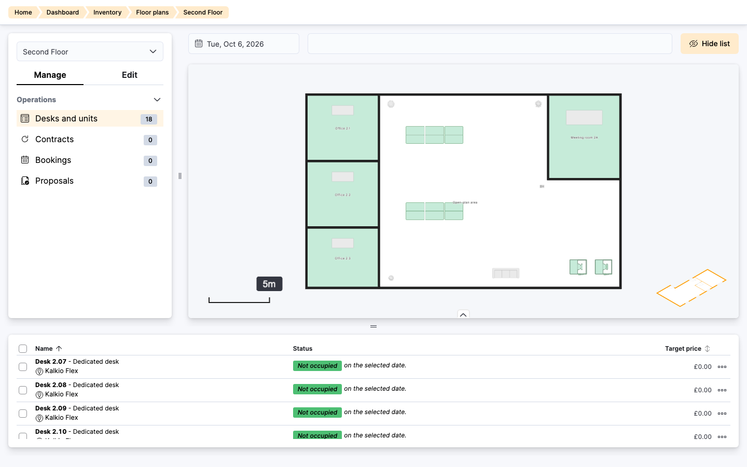Switch to the Edit tab

[x=130, y=75]
